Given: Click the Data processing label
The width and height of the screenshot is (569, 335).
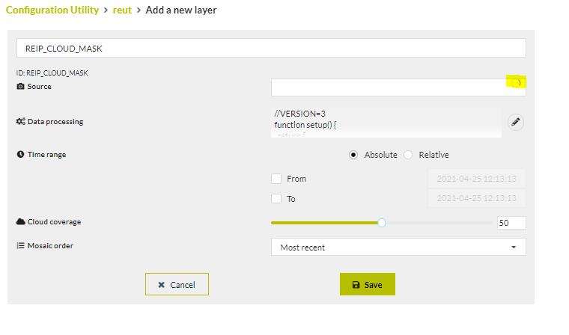Looking at the screenshot, I should click(55, 122).
